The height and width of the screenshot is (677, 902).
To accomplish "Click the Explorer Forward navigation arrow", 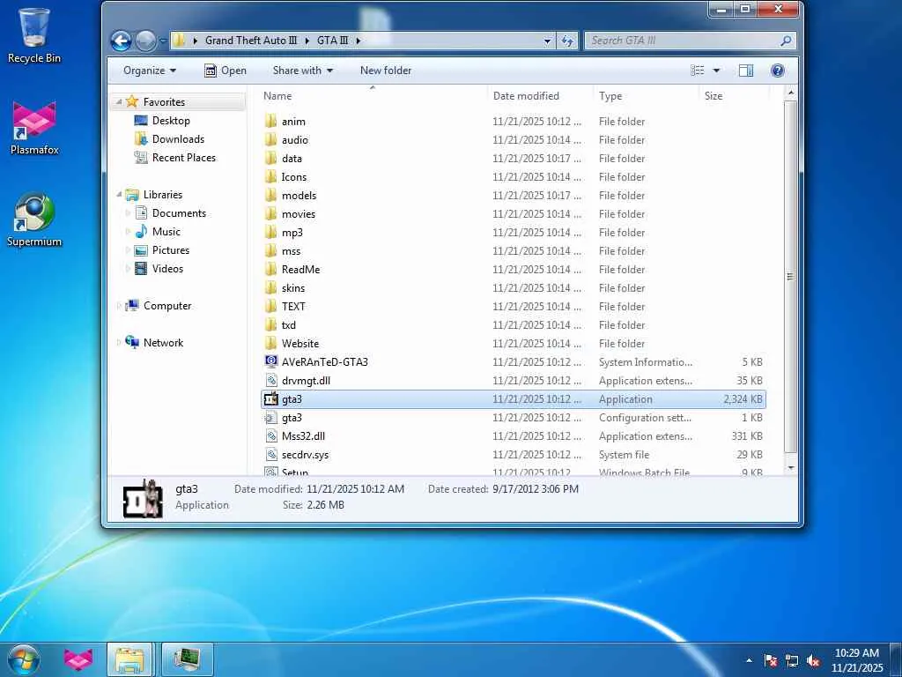I will [x=145, y=41].
